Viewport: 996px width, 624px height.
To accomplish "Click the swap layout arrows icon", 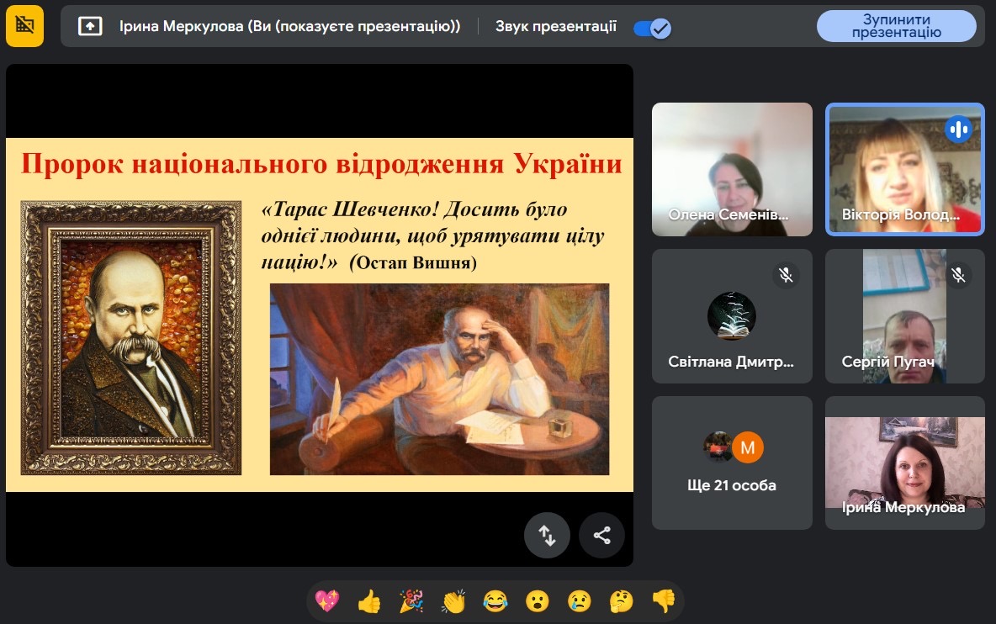I will click(x=547, y=535).
